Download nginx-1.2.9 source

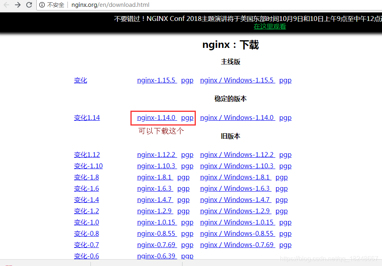(155, 211)
